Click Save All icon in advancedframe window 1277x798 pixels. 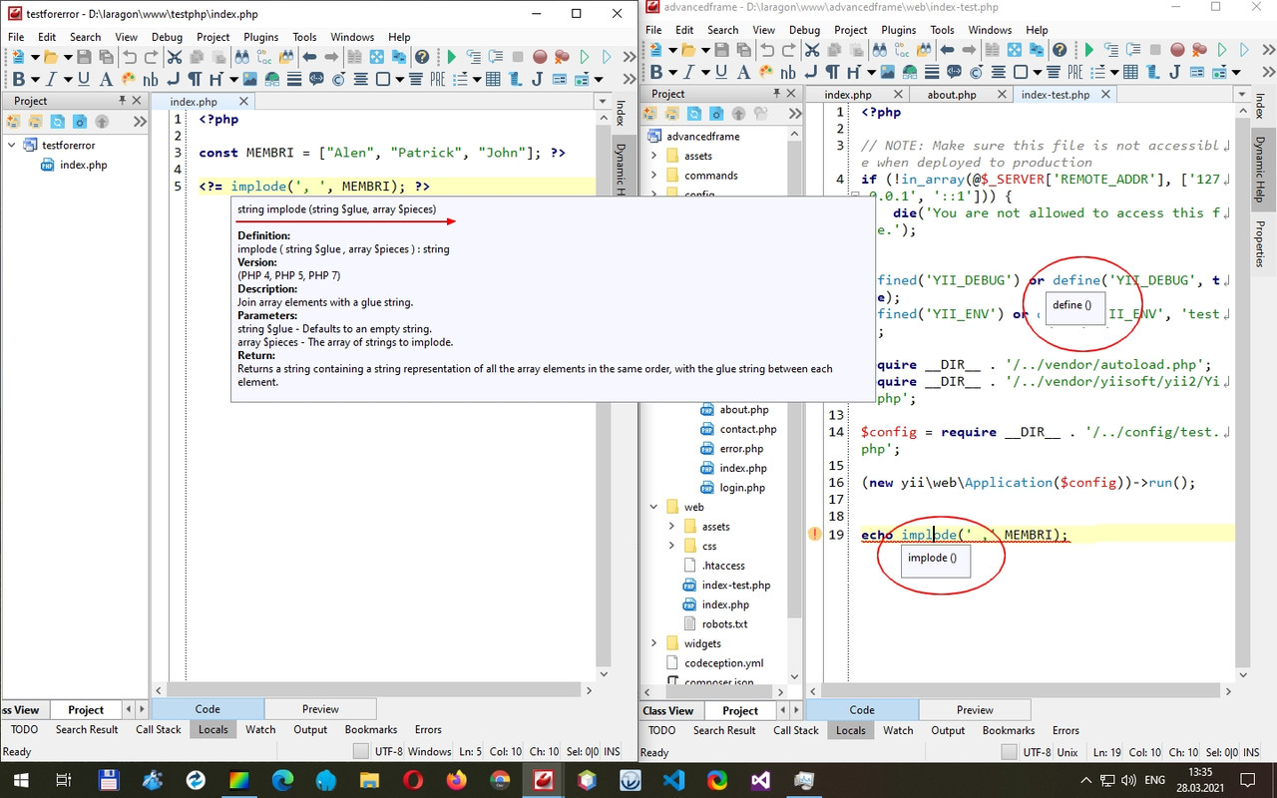[x=743, y=50]
